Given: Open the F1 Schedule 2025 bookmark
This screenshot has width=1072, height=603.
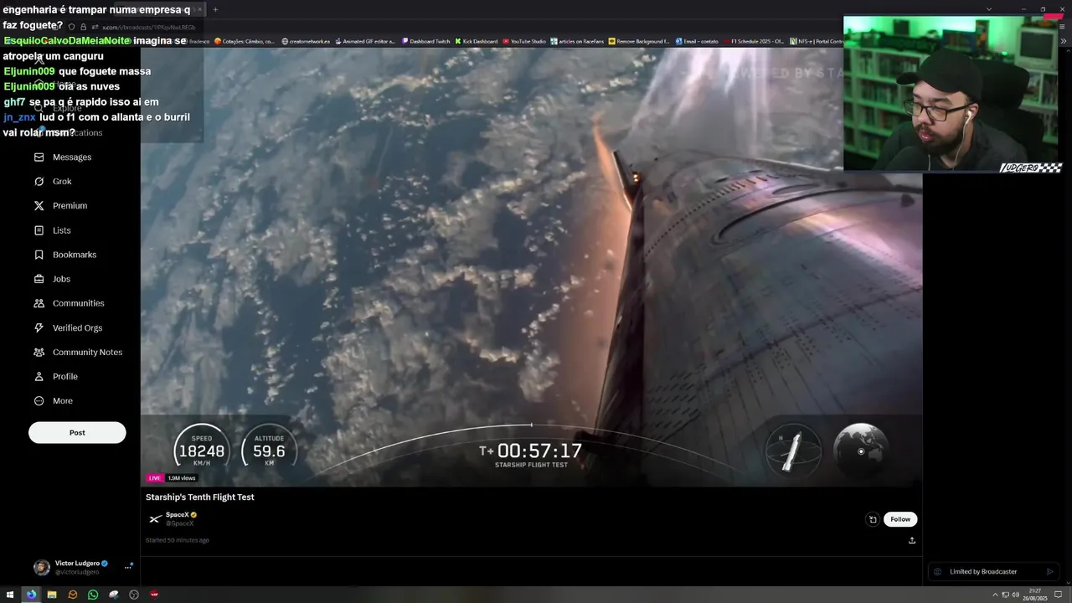Looking at the screenshot, I should click(753, 41).
